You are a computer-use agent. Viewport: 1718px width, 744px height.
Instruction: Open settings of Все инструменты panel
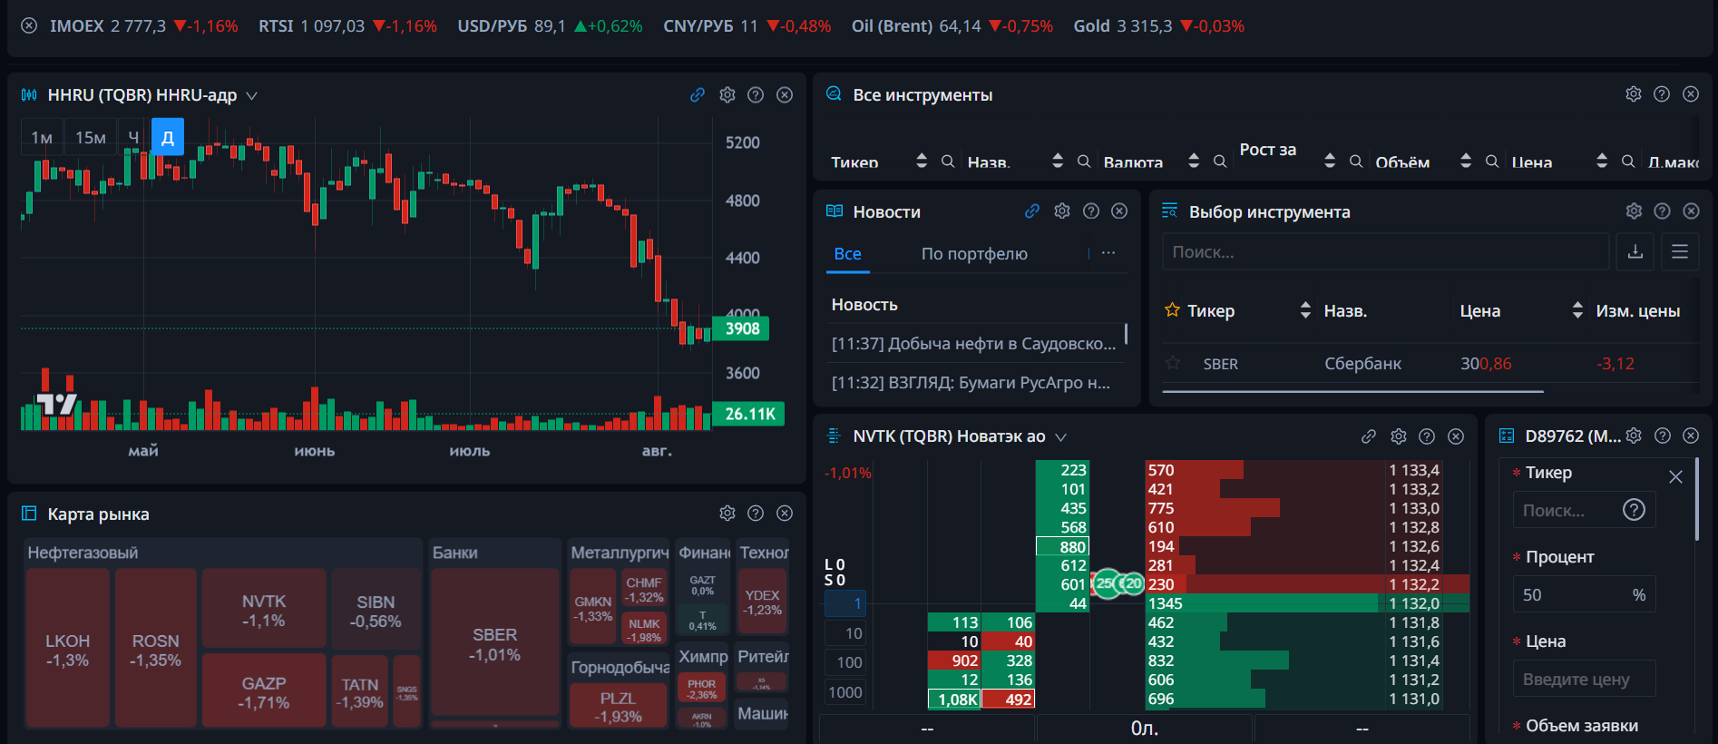pos(1634,94)
